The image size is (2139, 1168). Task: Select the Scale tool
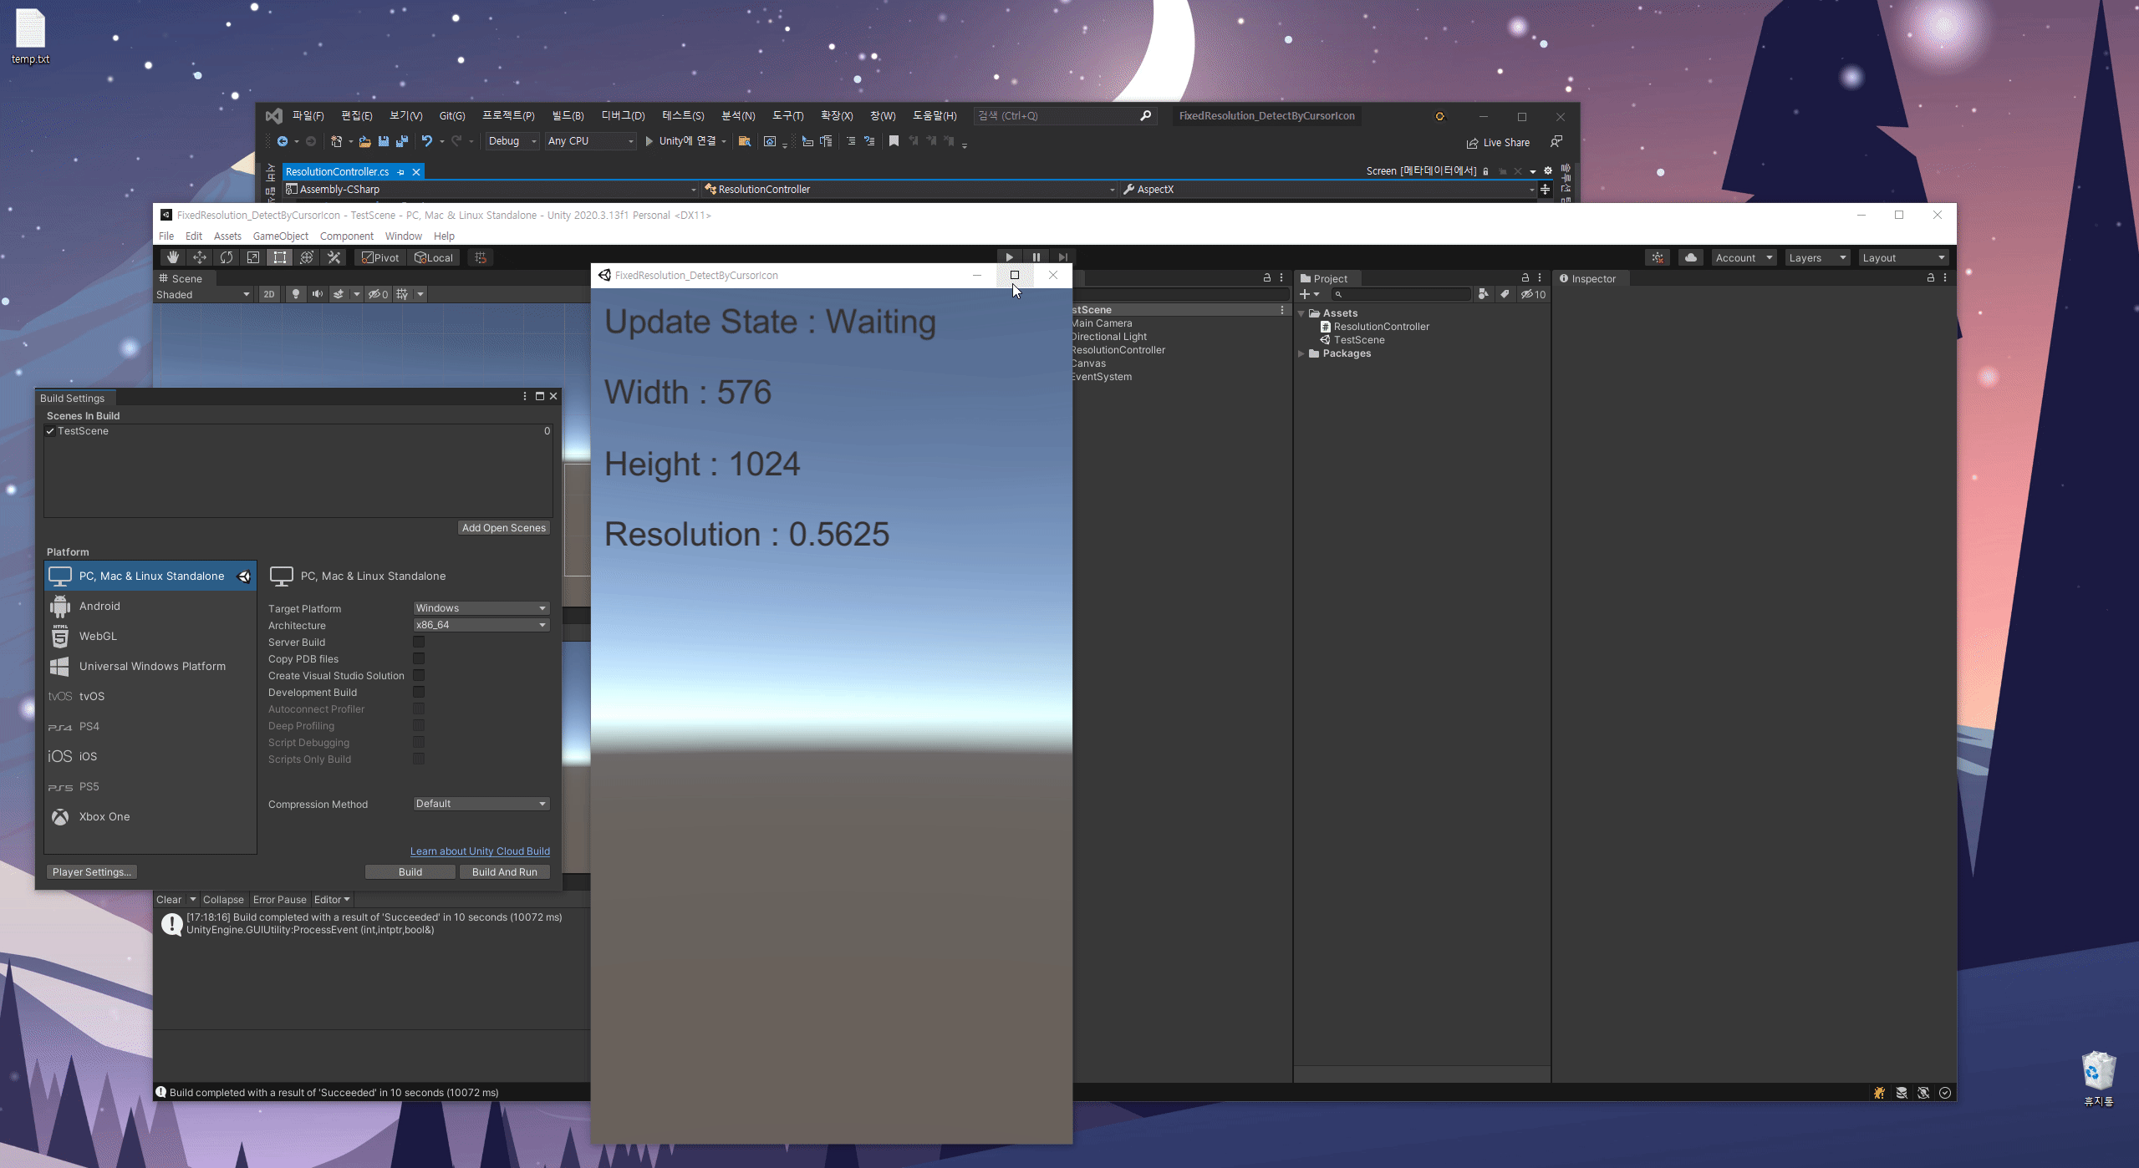(x=253, y=257)
